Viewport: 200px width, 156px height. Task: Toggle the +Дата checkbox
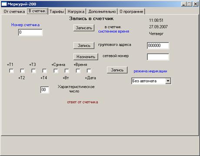89,71
